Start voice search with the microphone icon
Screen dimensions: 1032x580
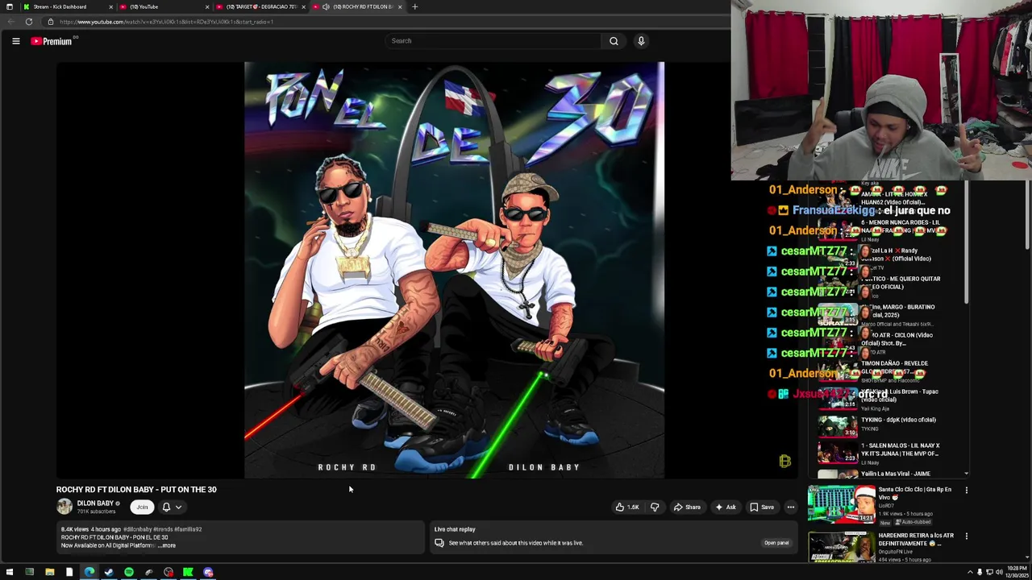coord(641,41)
